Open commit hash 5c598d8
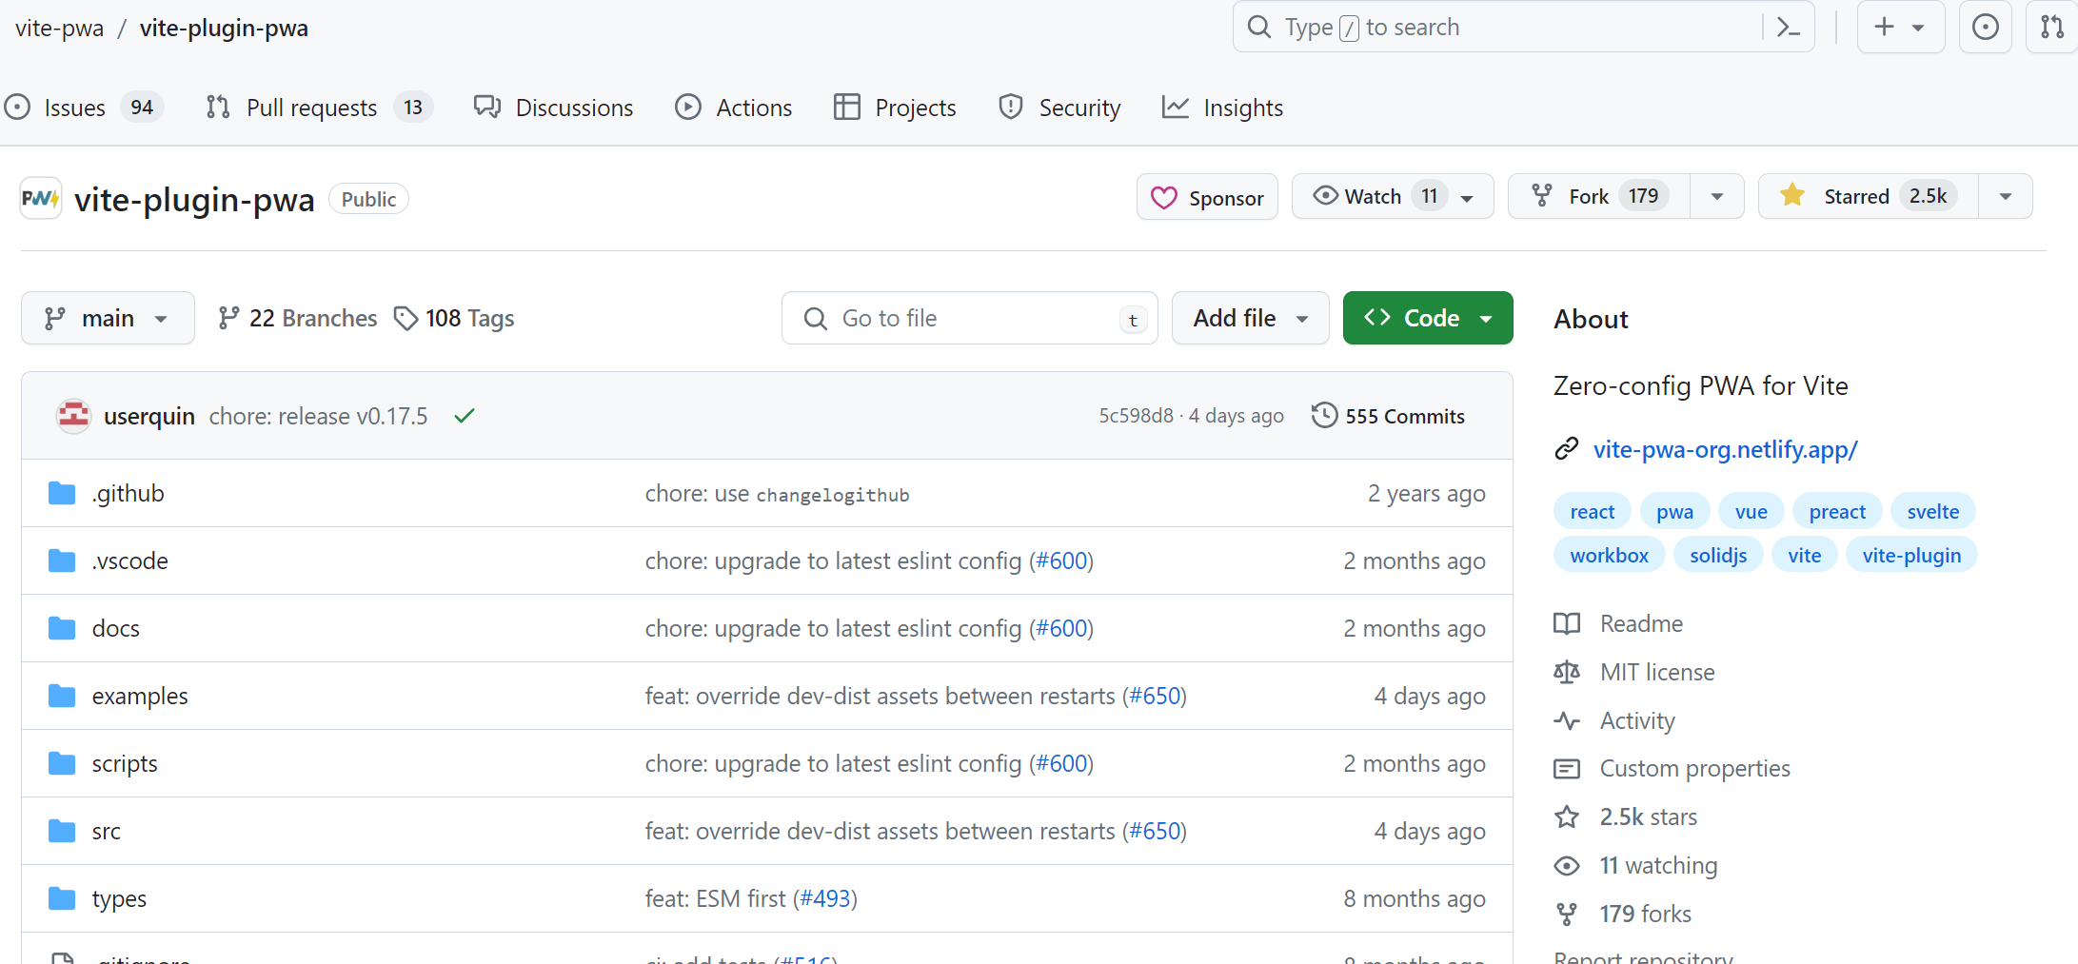 tap(1137, 416)
